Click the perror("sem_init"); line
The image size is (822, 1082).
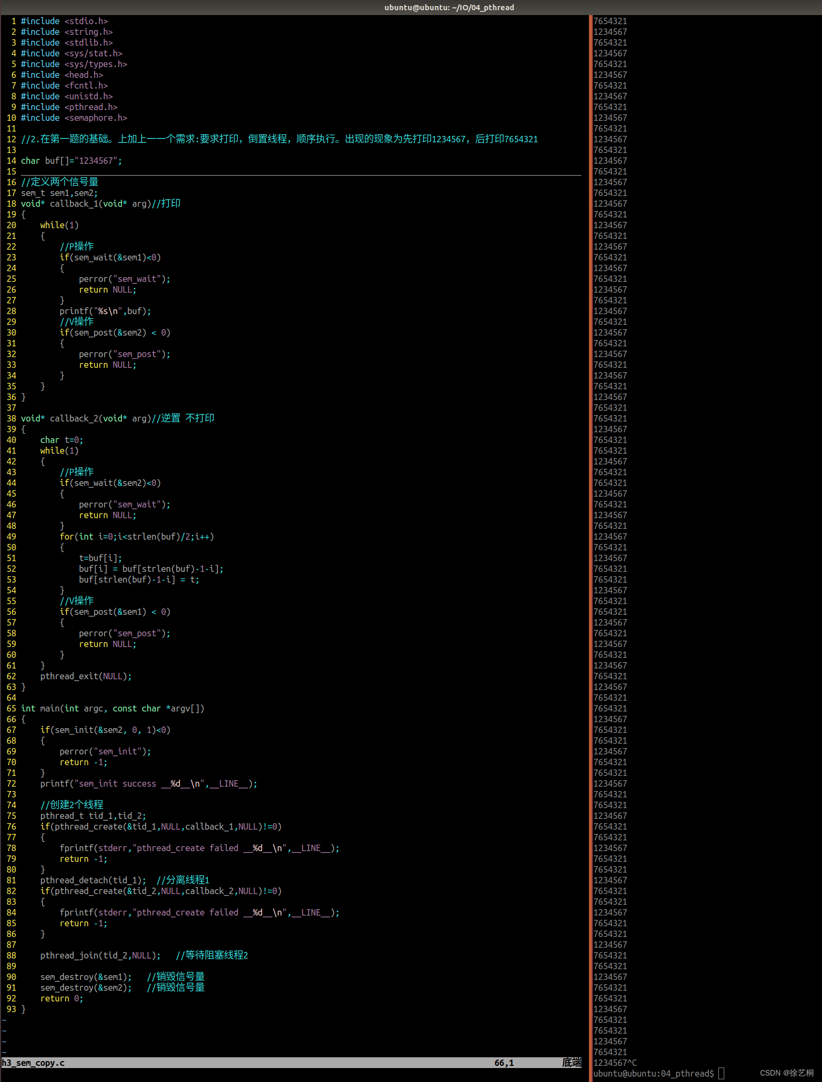point(105,751)
